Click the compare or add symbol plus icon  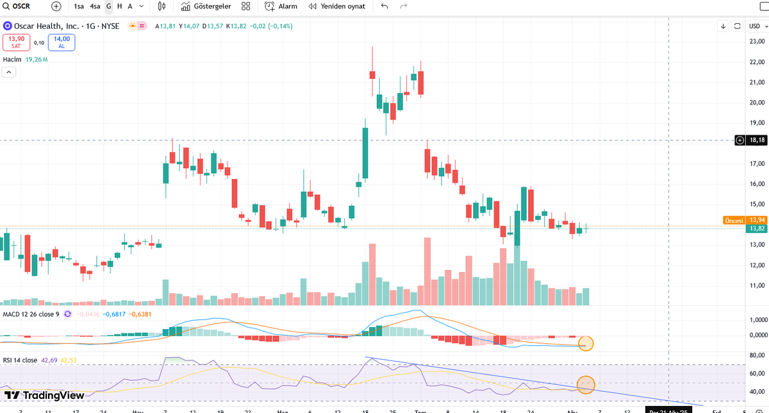(x=56, y=6)
